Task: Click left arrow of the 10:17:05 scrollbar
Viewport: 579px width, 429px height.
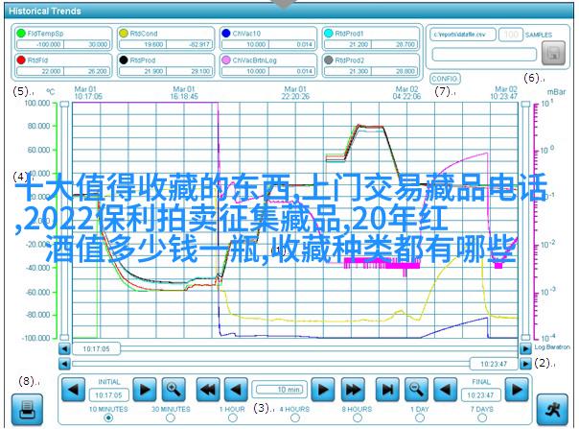Action: tap(64, 348)
